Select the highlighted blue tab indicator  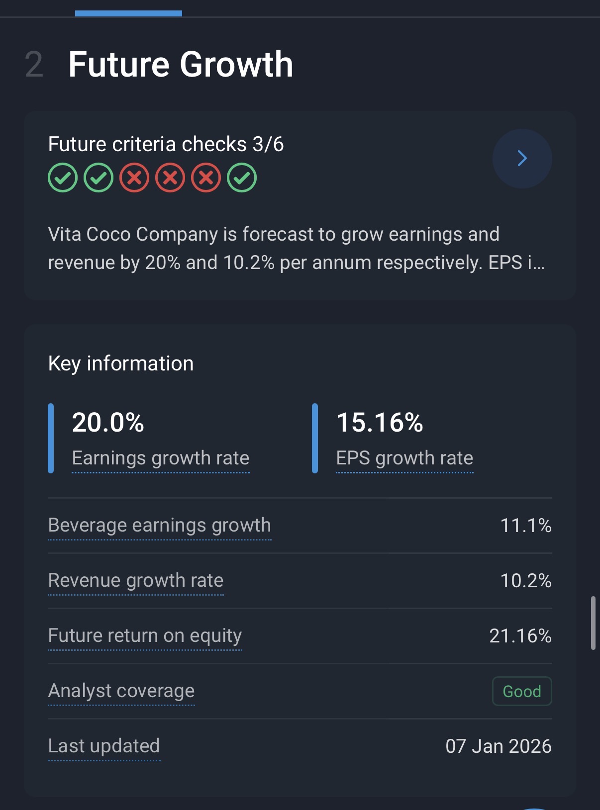[128, 13]
